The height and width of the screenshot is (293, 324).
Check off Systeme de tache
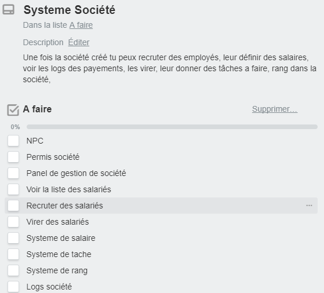point(13,254)
